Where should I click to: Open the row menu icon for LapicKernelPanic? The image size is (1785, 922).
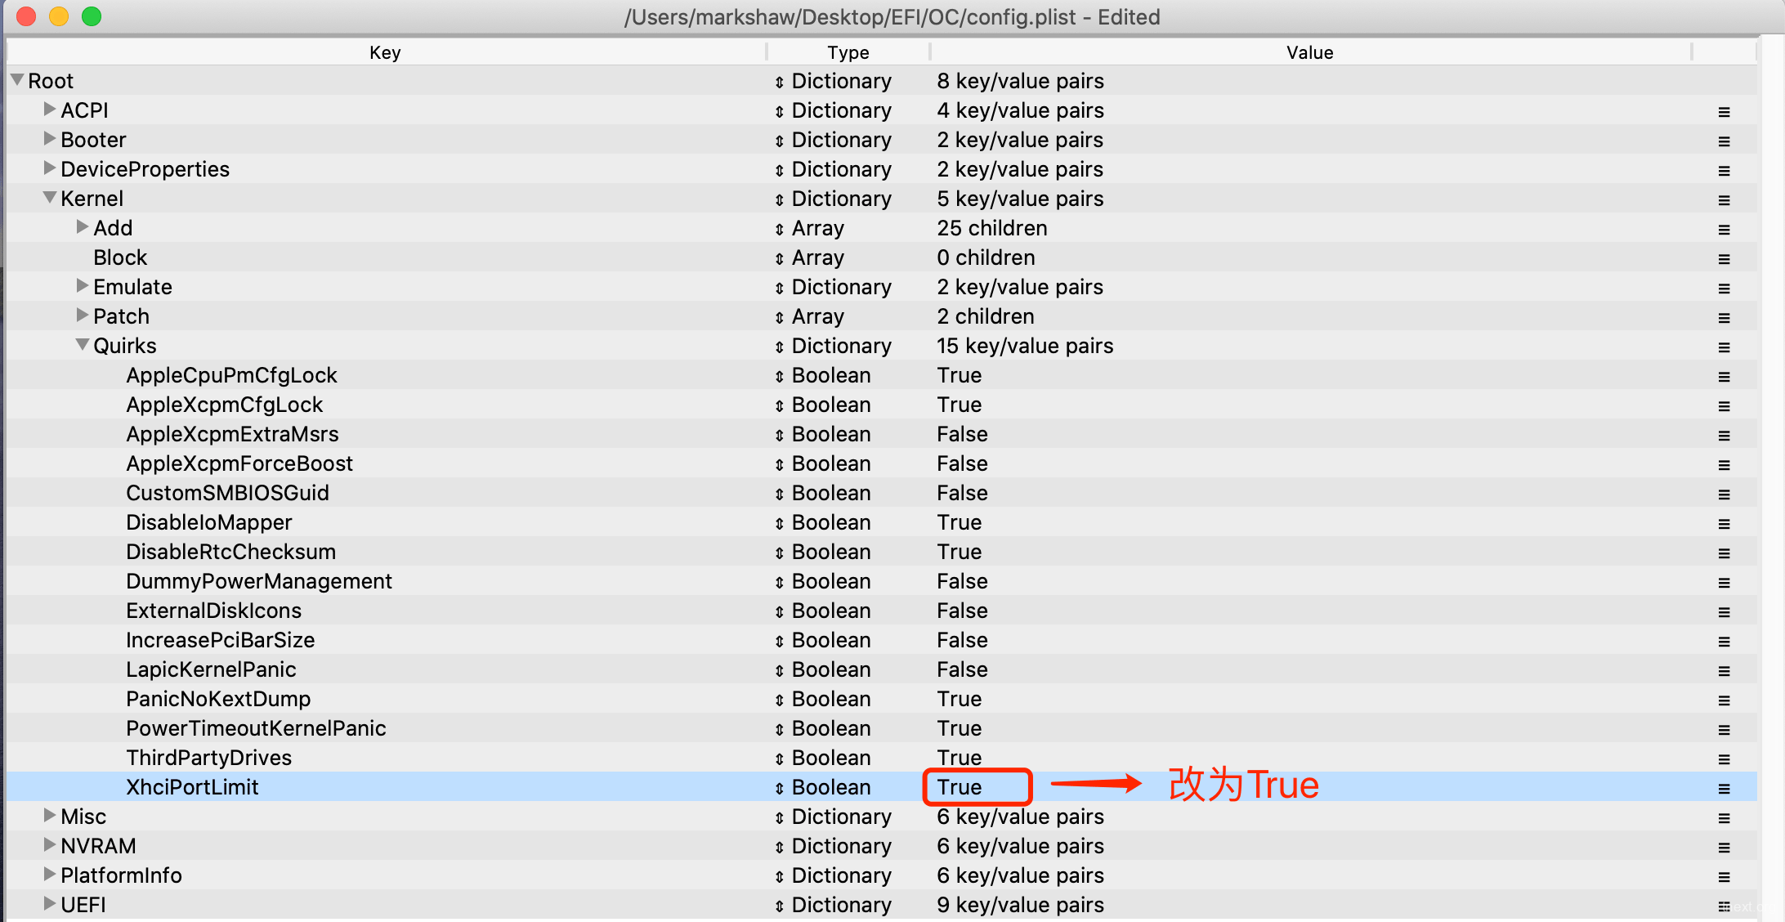point(1724,670)
